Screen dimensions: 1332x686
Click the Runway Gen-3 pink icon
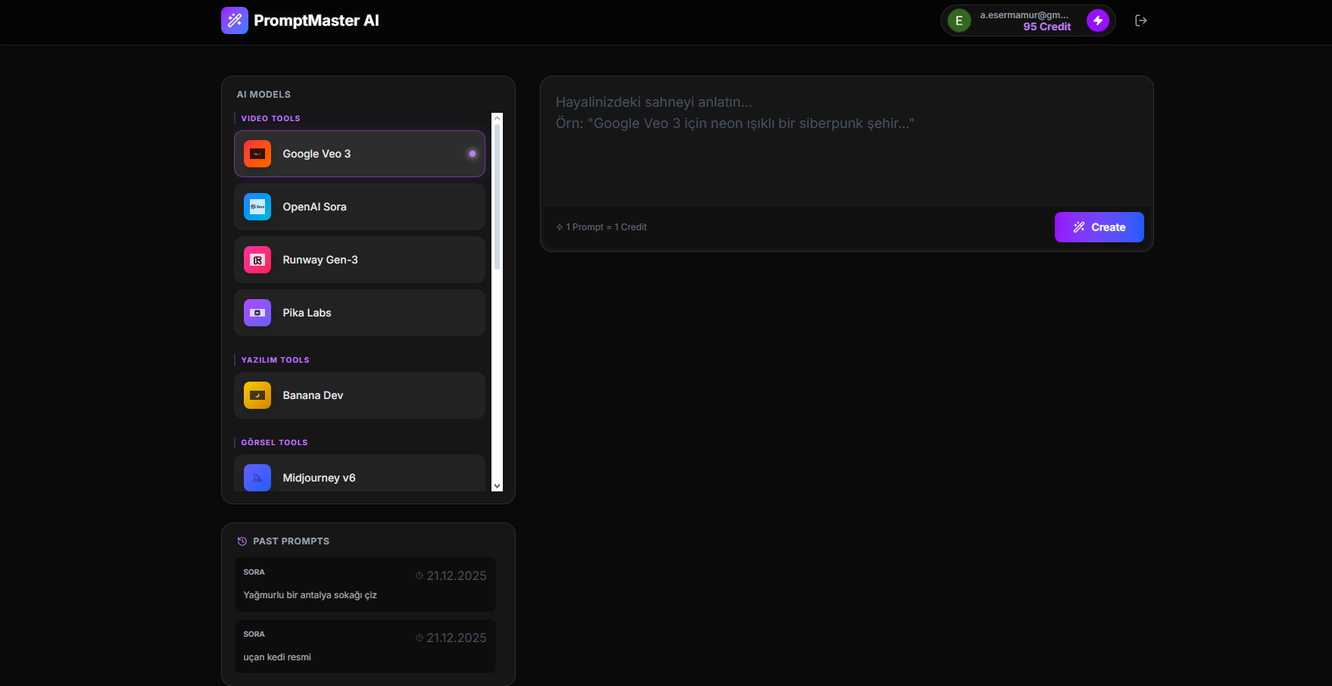257,260
